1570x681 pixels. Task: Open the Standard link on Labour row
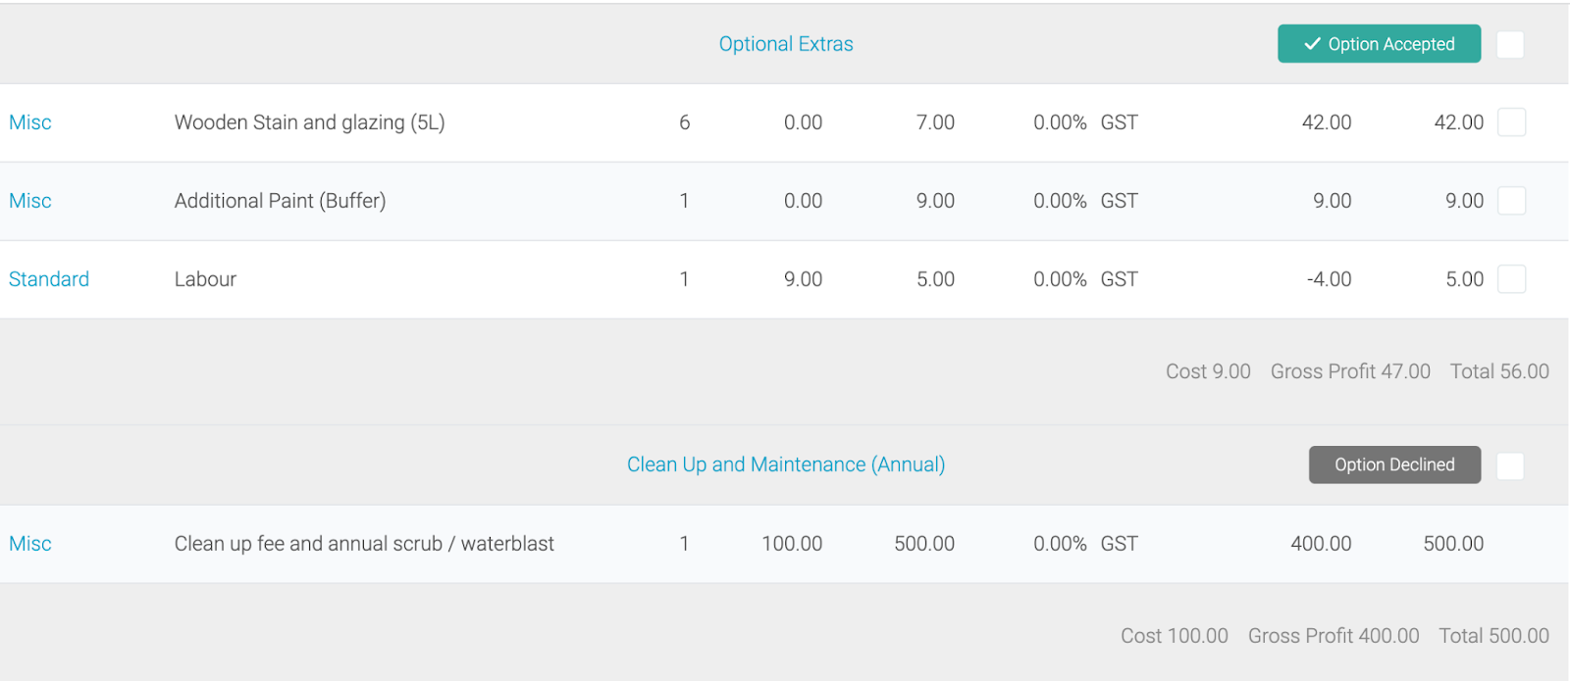pyautogui.click(x=49, y=279)
